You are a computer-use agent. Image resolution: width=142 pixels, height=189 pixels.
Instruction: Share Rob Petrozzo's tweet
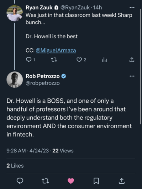pyautogui.click(x=122, y=181)
